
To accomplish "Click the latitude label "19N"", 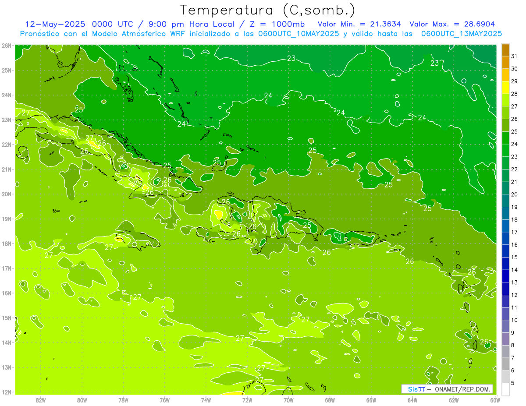I will point(7,219).
